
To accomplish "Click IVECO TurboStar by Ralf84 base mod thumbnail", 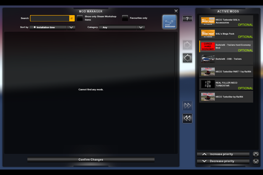I will click(208, 97).
